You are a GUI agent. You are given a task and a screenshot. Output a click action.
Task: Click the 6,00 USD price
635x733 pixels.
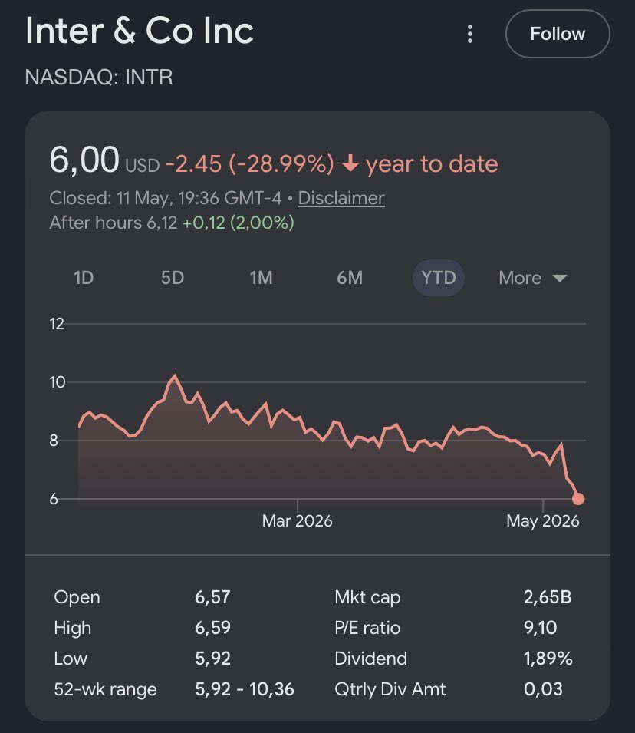tap(104, 161)
